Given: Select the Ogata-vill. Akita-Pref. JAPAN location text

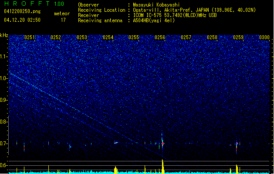Looking at the screenshot, I should pos(194,10).
